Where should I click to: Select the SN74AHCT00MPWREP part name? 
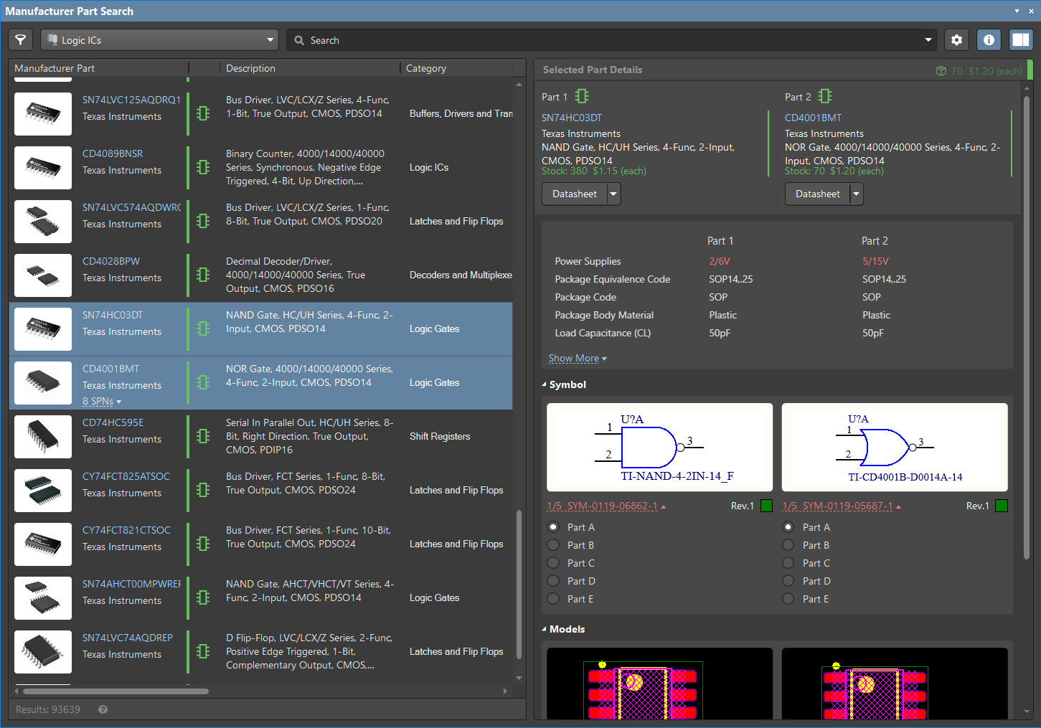pos(132,584)
